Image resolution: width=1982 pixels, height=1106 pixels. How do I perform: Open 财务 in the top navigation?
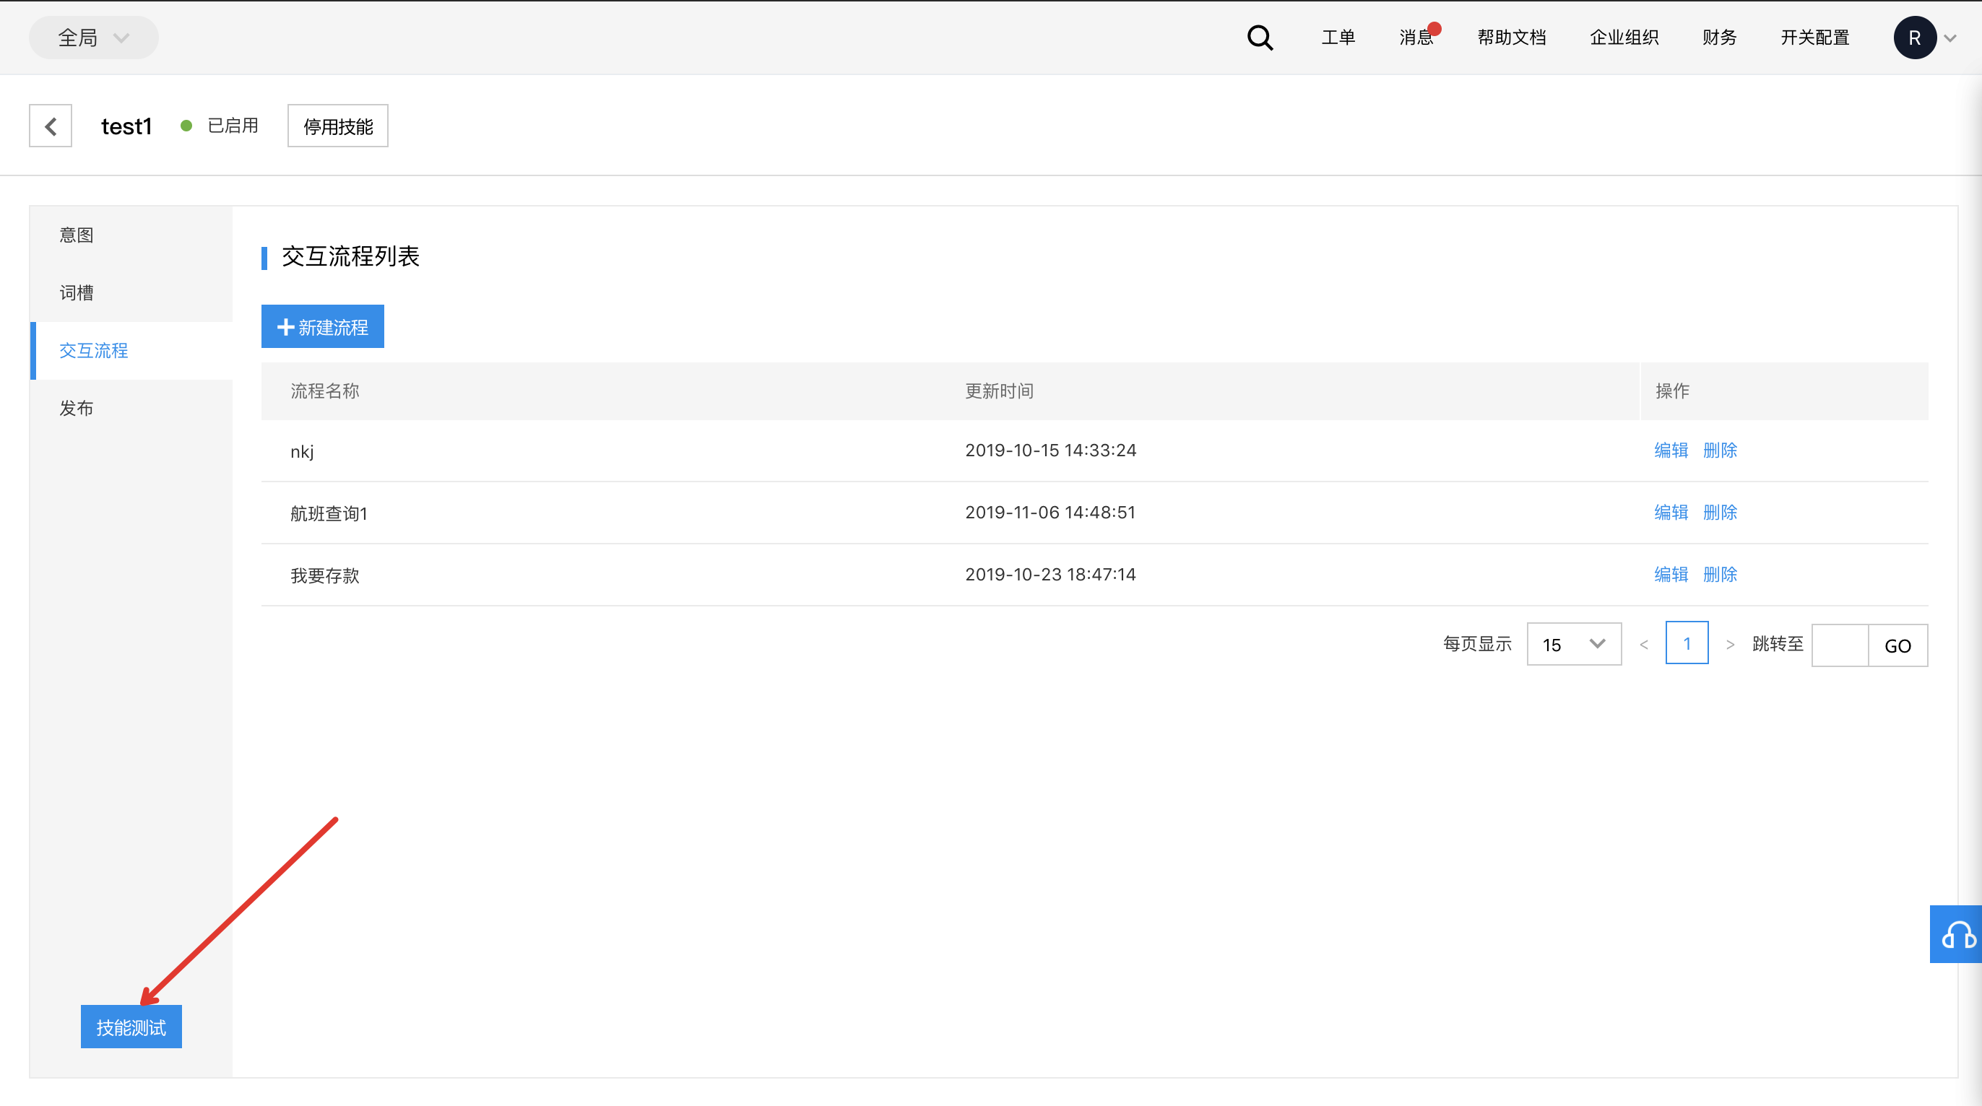coord(1720,38)
